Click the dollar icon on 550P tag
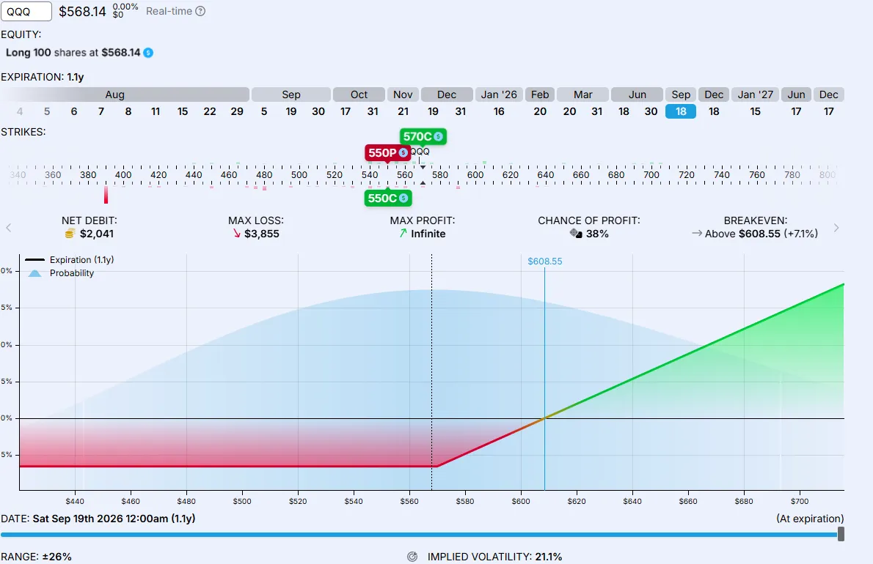The width and height of the screenshot is (873, 564). (x=403, y=153)
